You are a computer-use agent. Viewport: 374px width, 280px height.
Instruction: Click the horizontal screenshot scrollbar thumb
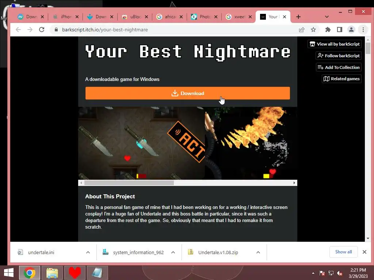click(129, 183)
